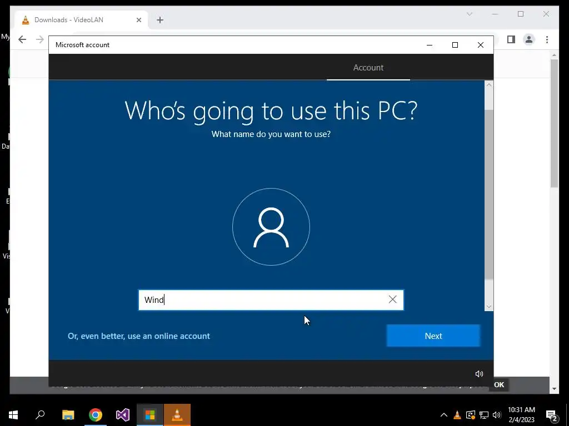Open a new tab in Chrome

pos(160,20)
